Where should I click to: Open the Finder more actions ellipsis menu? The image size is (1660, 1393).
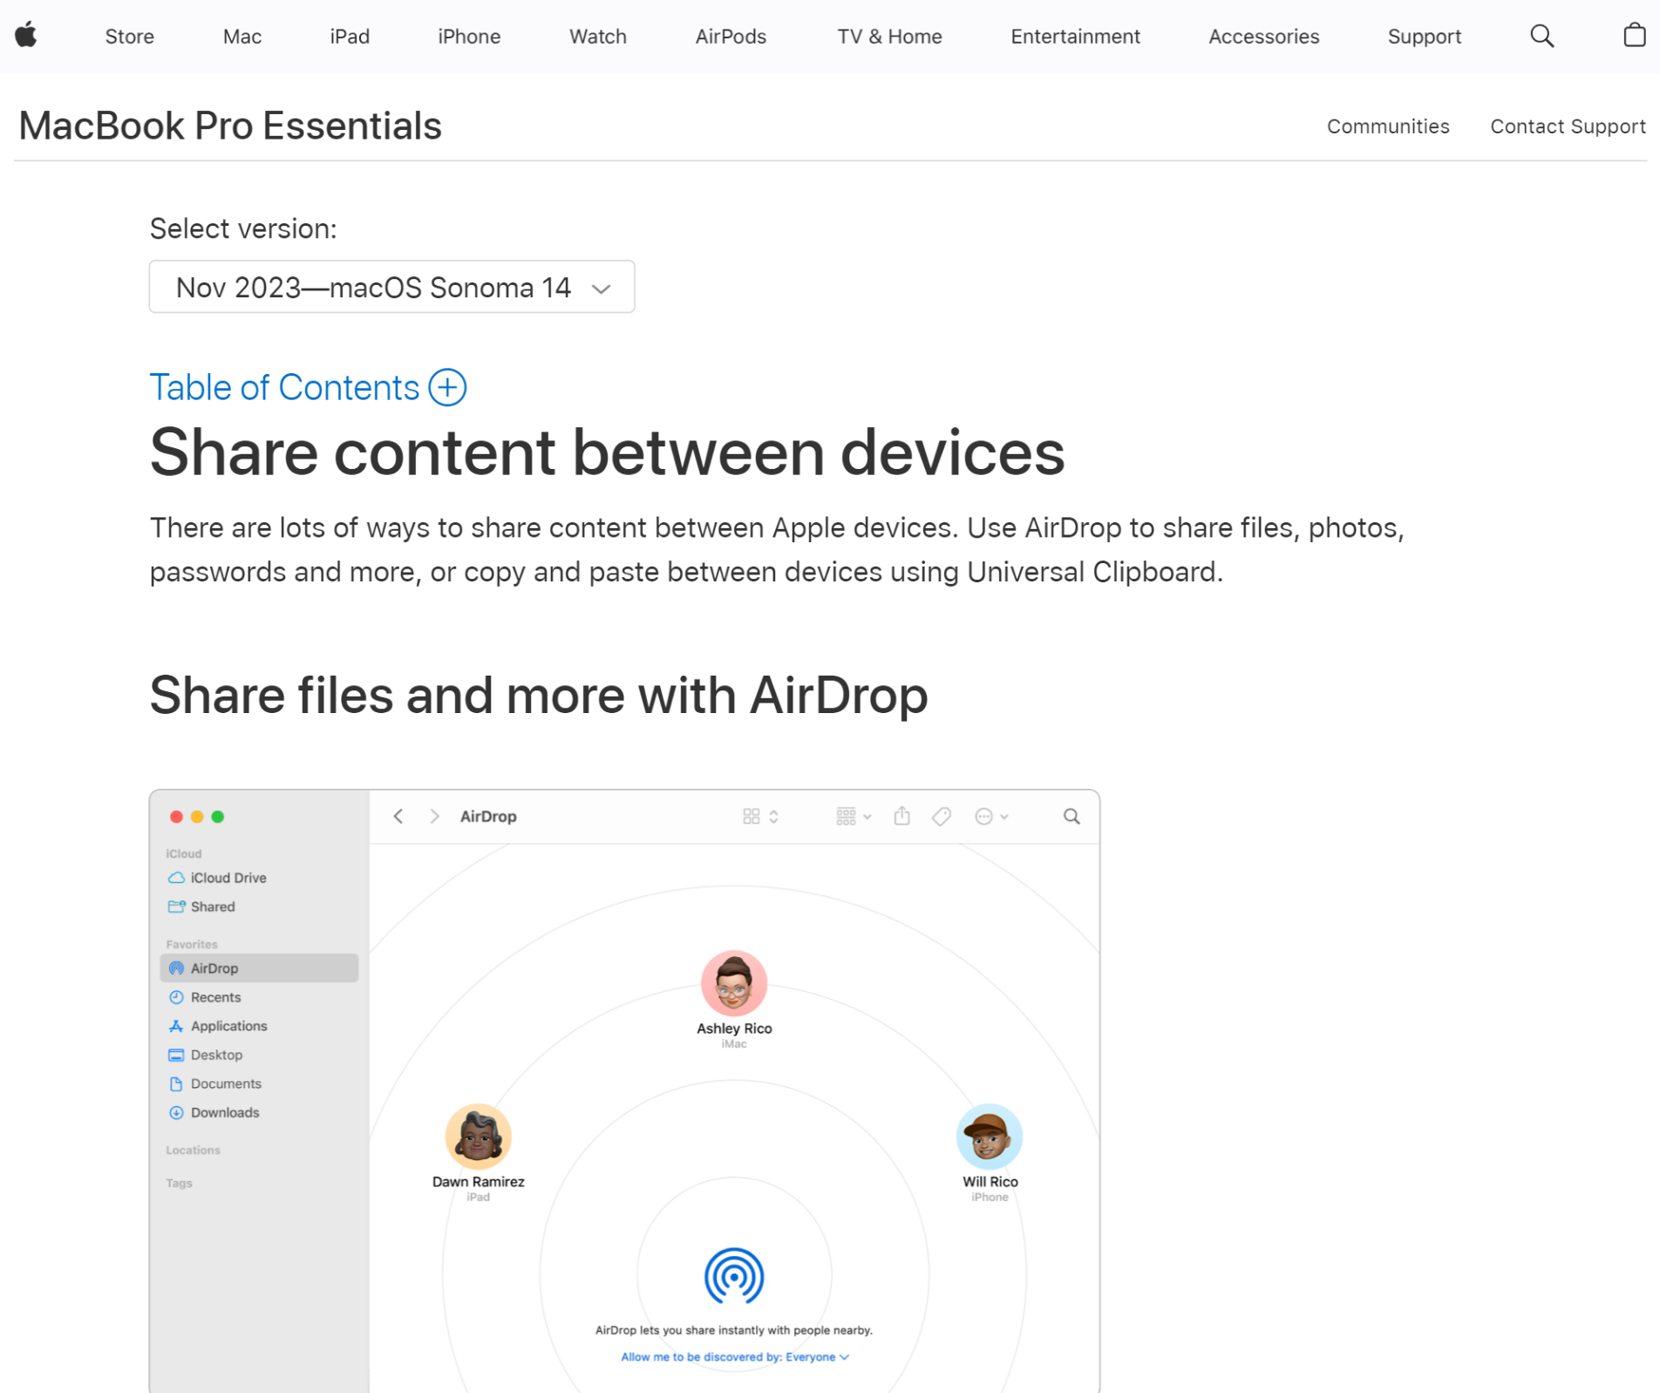tap(991, 817)
